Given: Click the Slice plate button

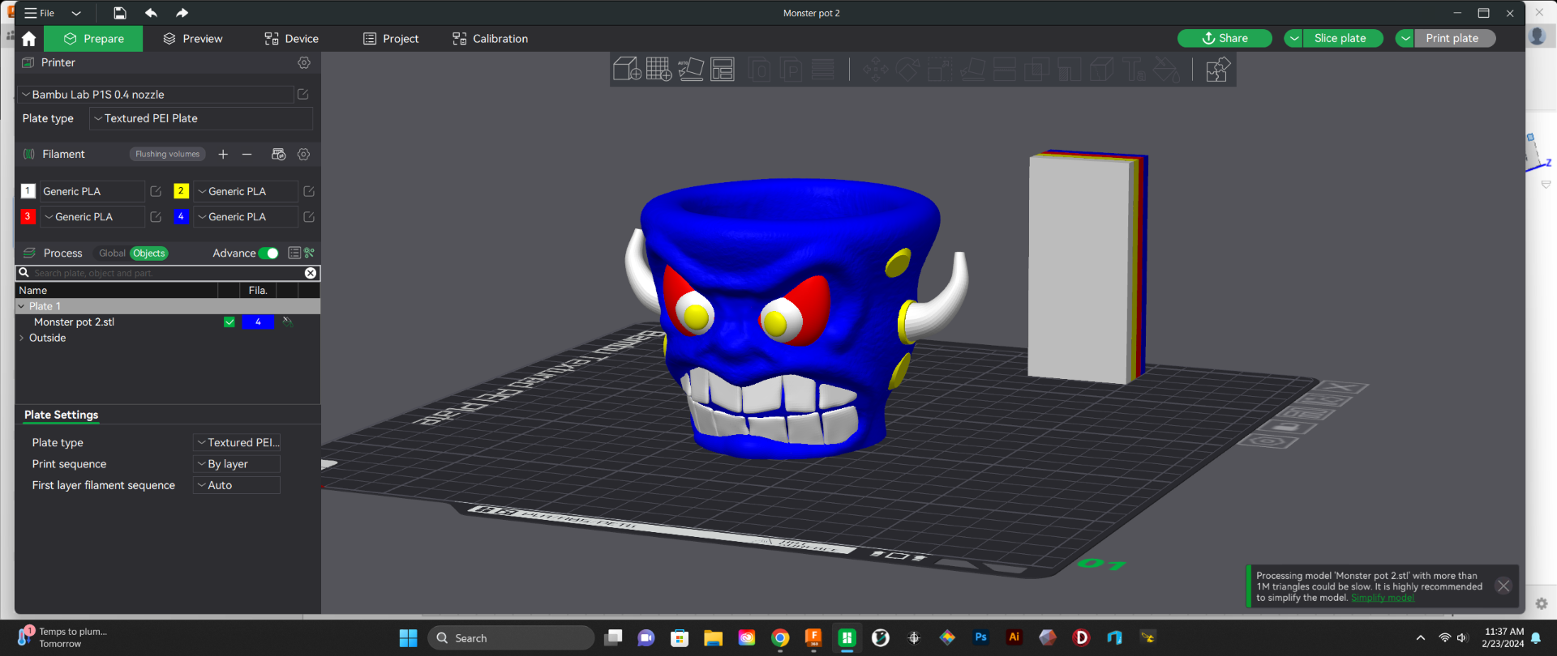Looking at the screenshot, I should click(1342, 38).
